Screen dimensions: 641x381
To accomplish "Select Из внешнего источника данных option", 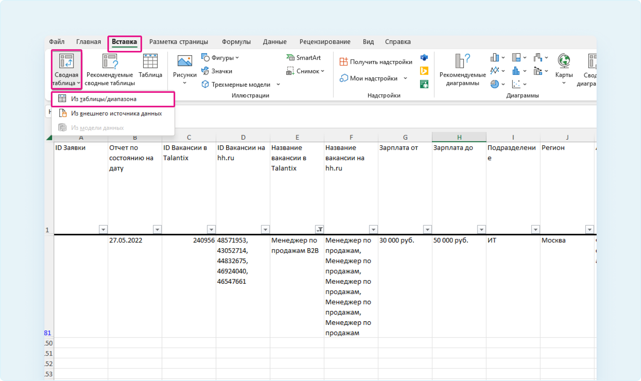I will (116, 113).
